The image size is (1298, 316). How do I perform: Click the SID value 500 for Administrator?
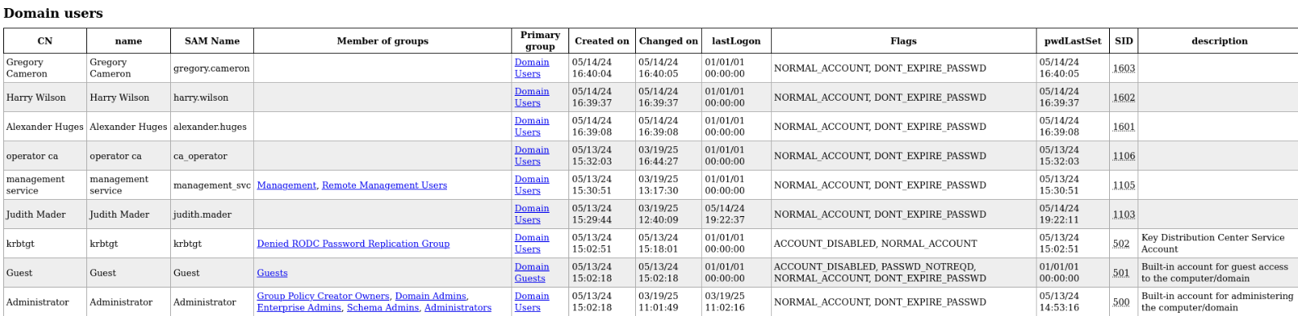[x=1121, y=302]
